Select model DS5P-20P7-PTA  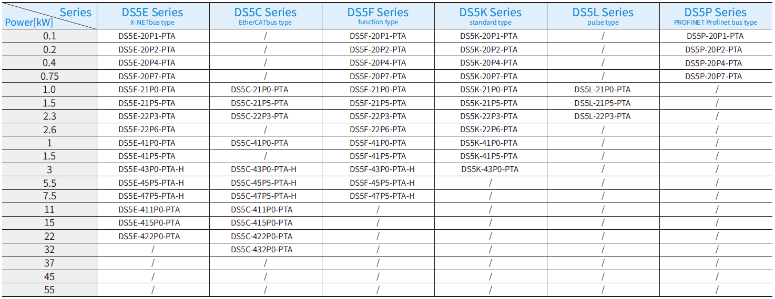713,77
